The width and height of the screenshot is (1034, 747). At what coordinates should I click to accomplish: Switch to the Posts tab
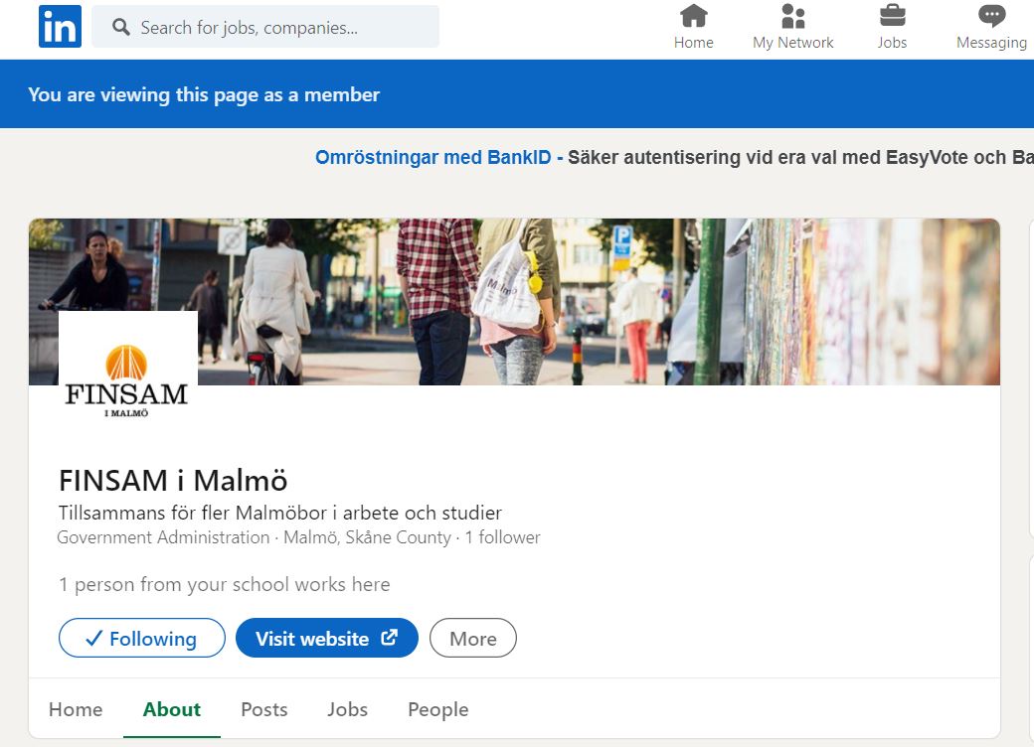click(x=264, y=709)
